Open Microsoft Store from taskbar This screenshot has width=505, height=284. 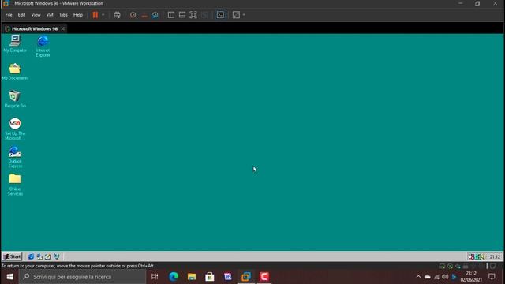210,277
